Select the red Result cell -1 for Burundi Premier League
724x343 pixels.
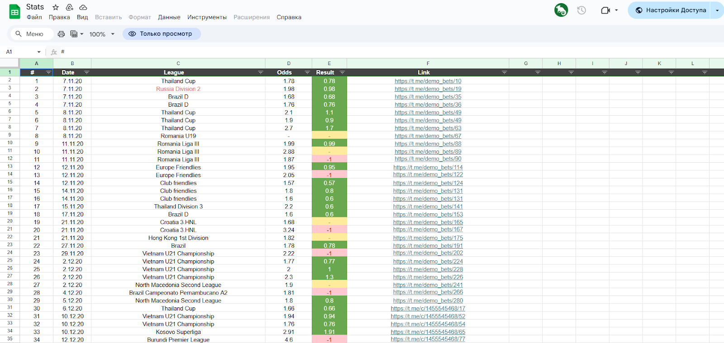point(329,339)
